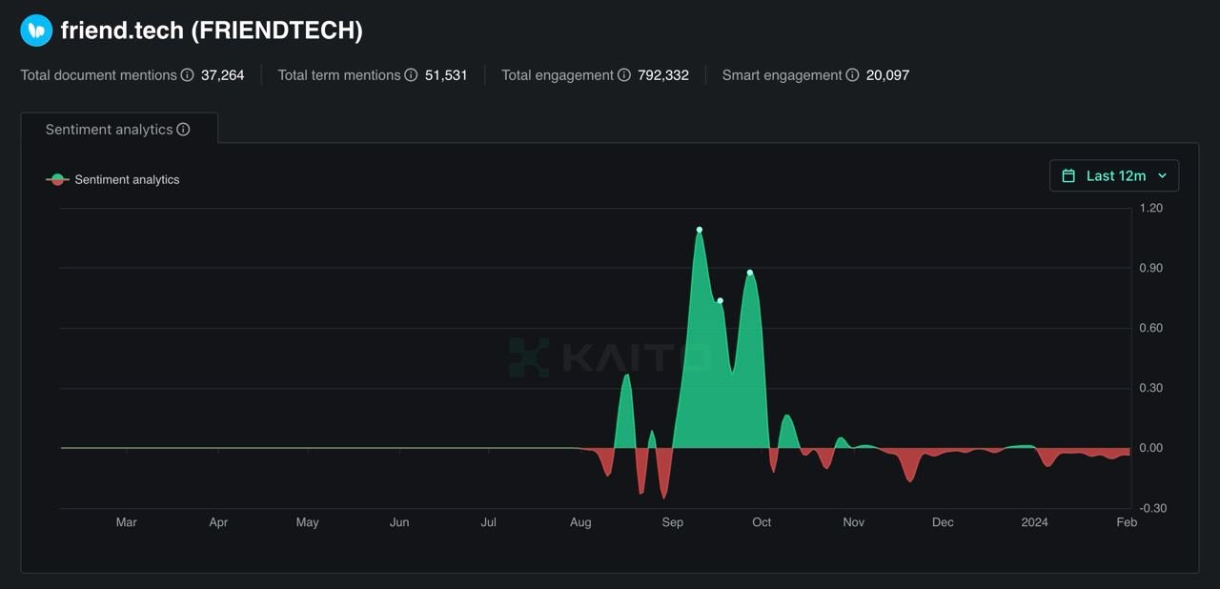The image size is (1220, 589).
Task: Click the Kaito watermark logo on chart
Action: pos(610,357)
